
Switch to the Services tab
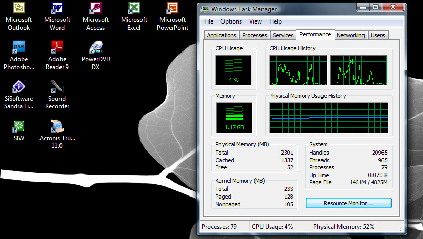283,35
